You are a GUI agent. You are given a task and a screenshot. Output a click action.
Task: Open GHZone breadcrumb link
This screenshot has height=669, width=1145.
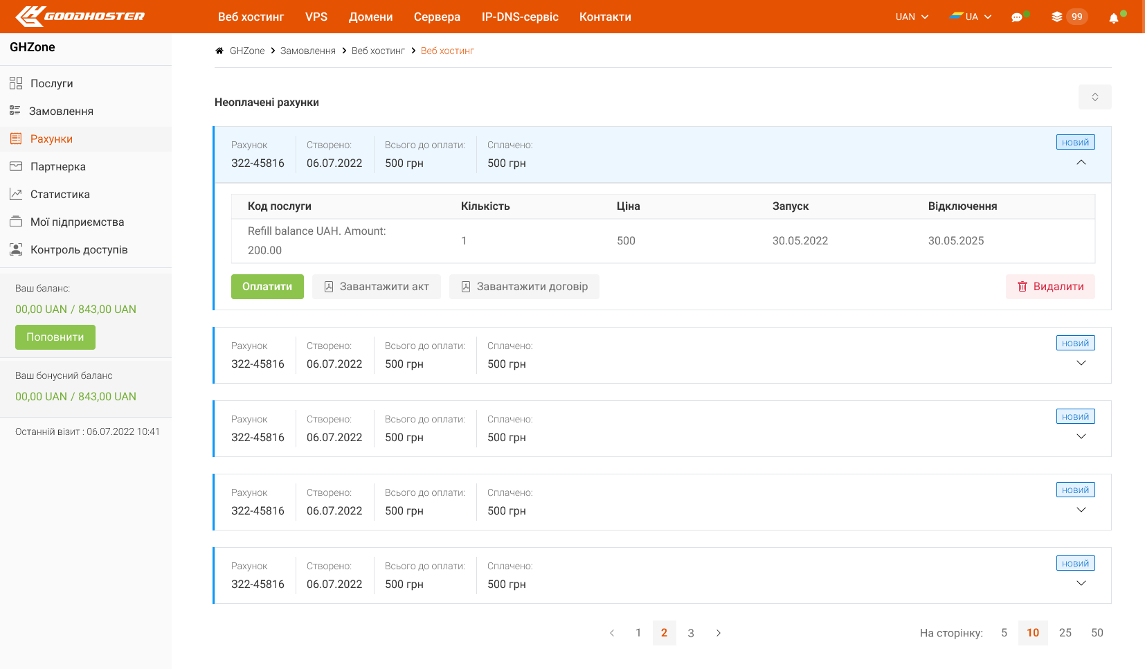coord(247,51)
